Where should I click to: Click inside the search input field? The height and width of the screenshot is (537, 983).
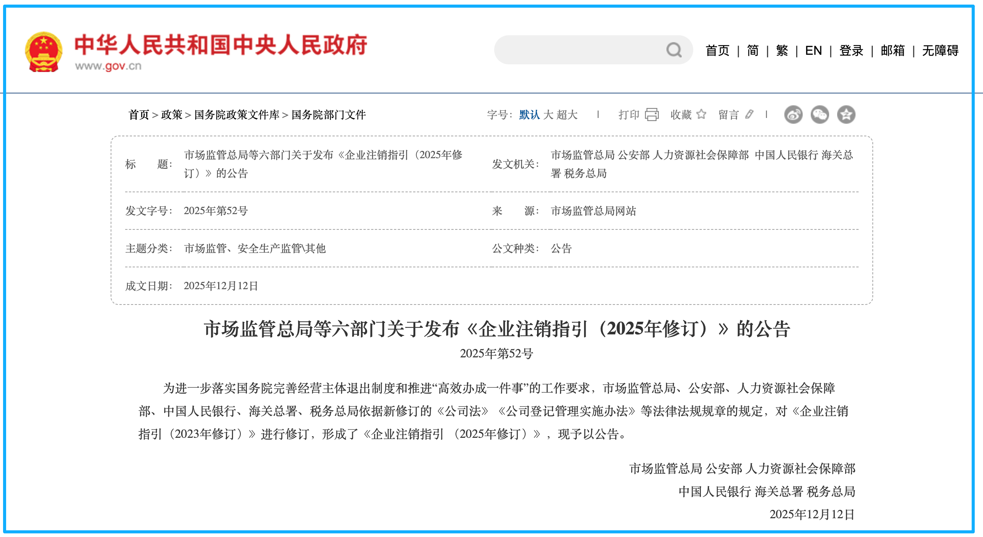pyautogui.click(x=574, y=50)
